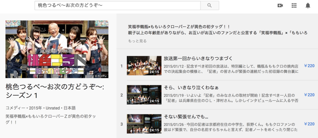Image resolution: width=318 pixels, height=138 pixels.
Task: Click the top description headline 異色の初タッグ！！
Action: [x=179, y=27]
